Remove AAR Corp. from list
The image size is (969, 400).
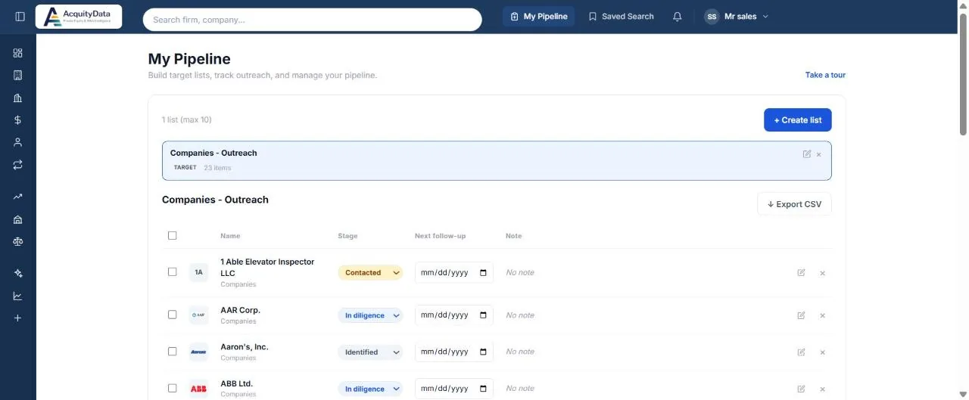pos(822,315)
